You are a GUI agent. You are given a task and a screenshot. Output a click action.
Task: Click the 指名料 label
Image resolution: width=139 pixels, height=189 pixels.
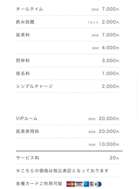[23, 74]
